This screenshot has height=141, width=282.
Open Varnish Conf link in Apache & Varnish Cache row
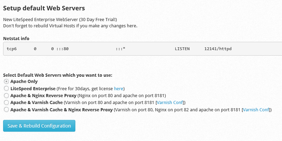171,103
